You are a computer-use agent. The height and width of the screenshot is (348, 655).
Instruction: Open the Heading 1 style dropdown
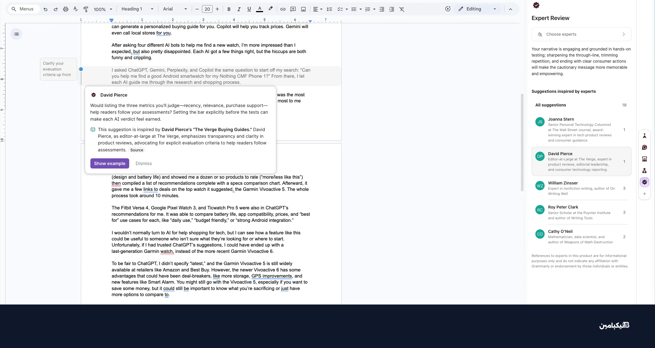point(137,9)
